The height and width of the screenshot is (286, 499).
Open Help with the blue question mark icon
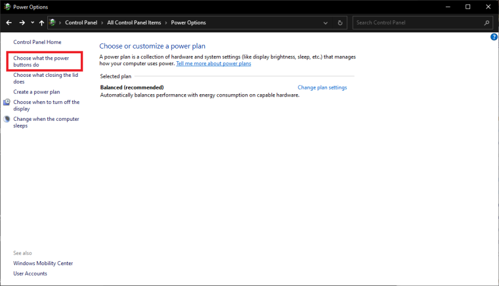[493, 37]
